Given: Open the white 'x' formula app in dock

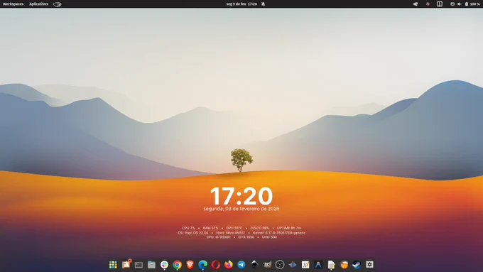Looking at the screenshot, I should coord(305,265).
